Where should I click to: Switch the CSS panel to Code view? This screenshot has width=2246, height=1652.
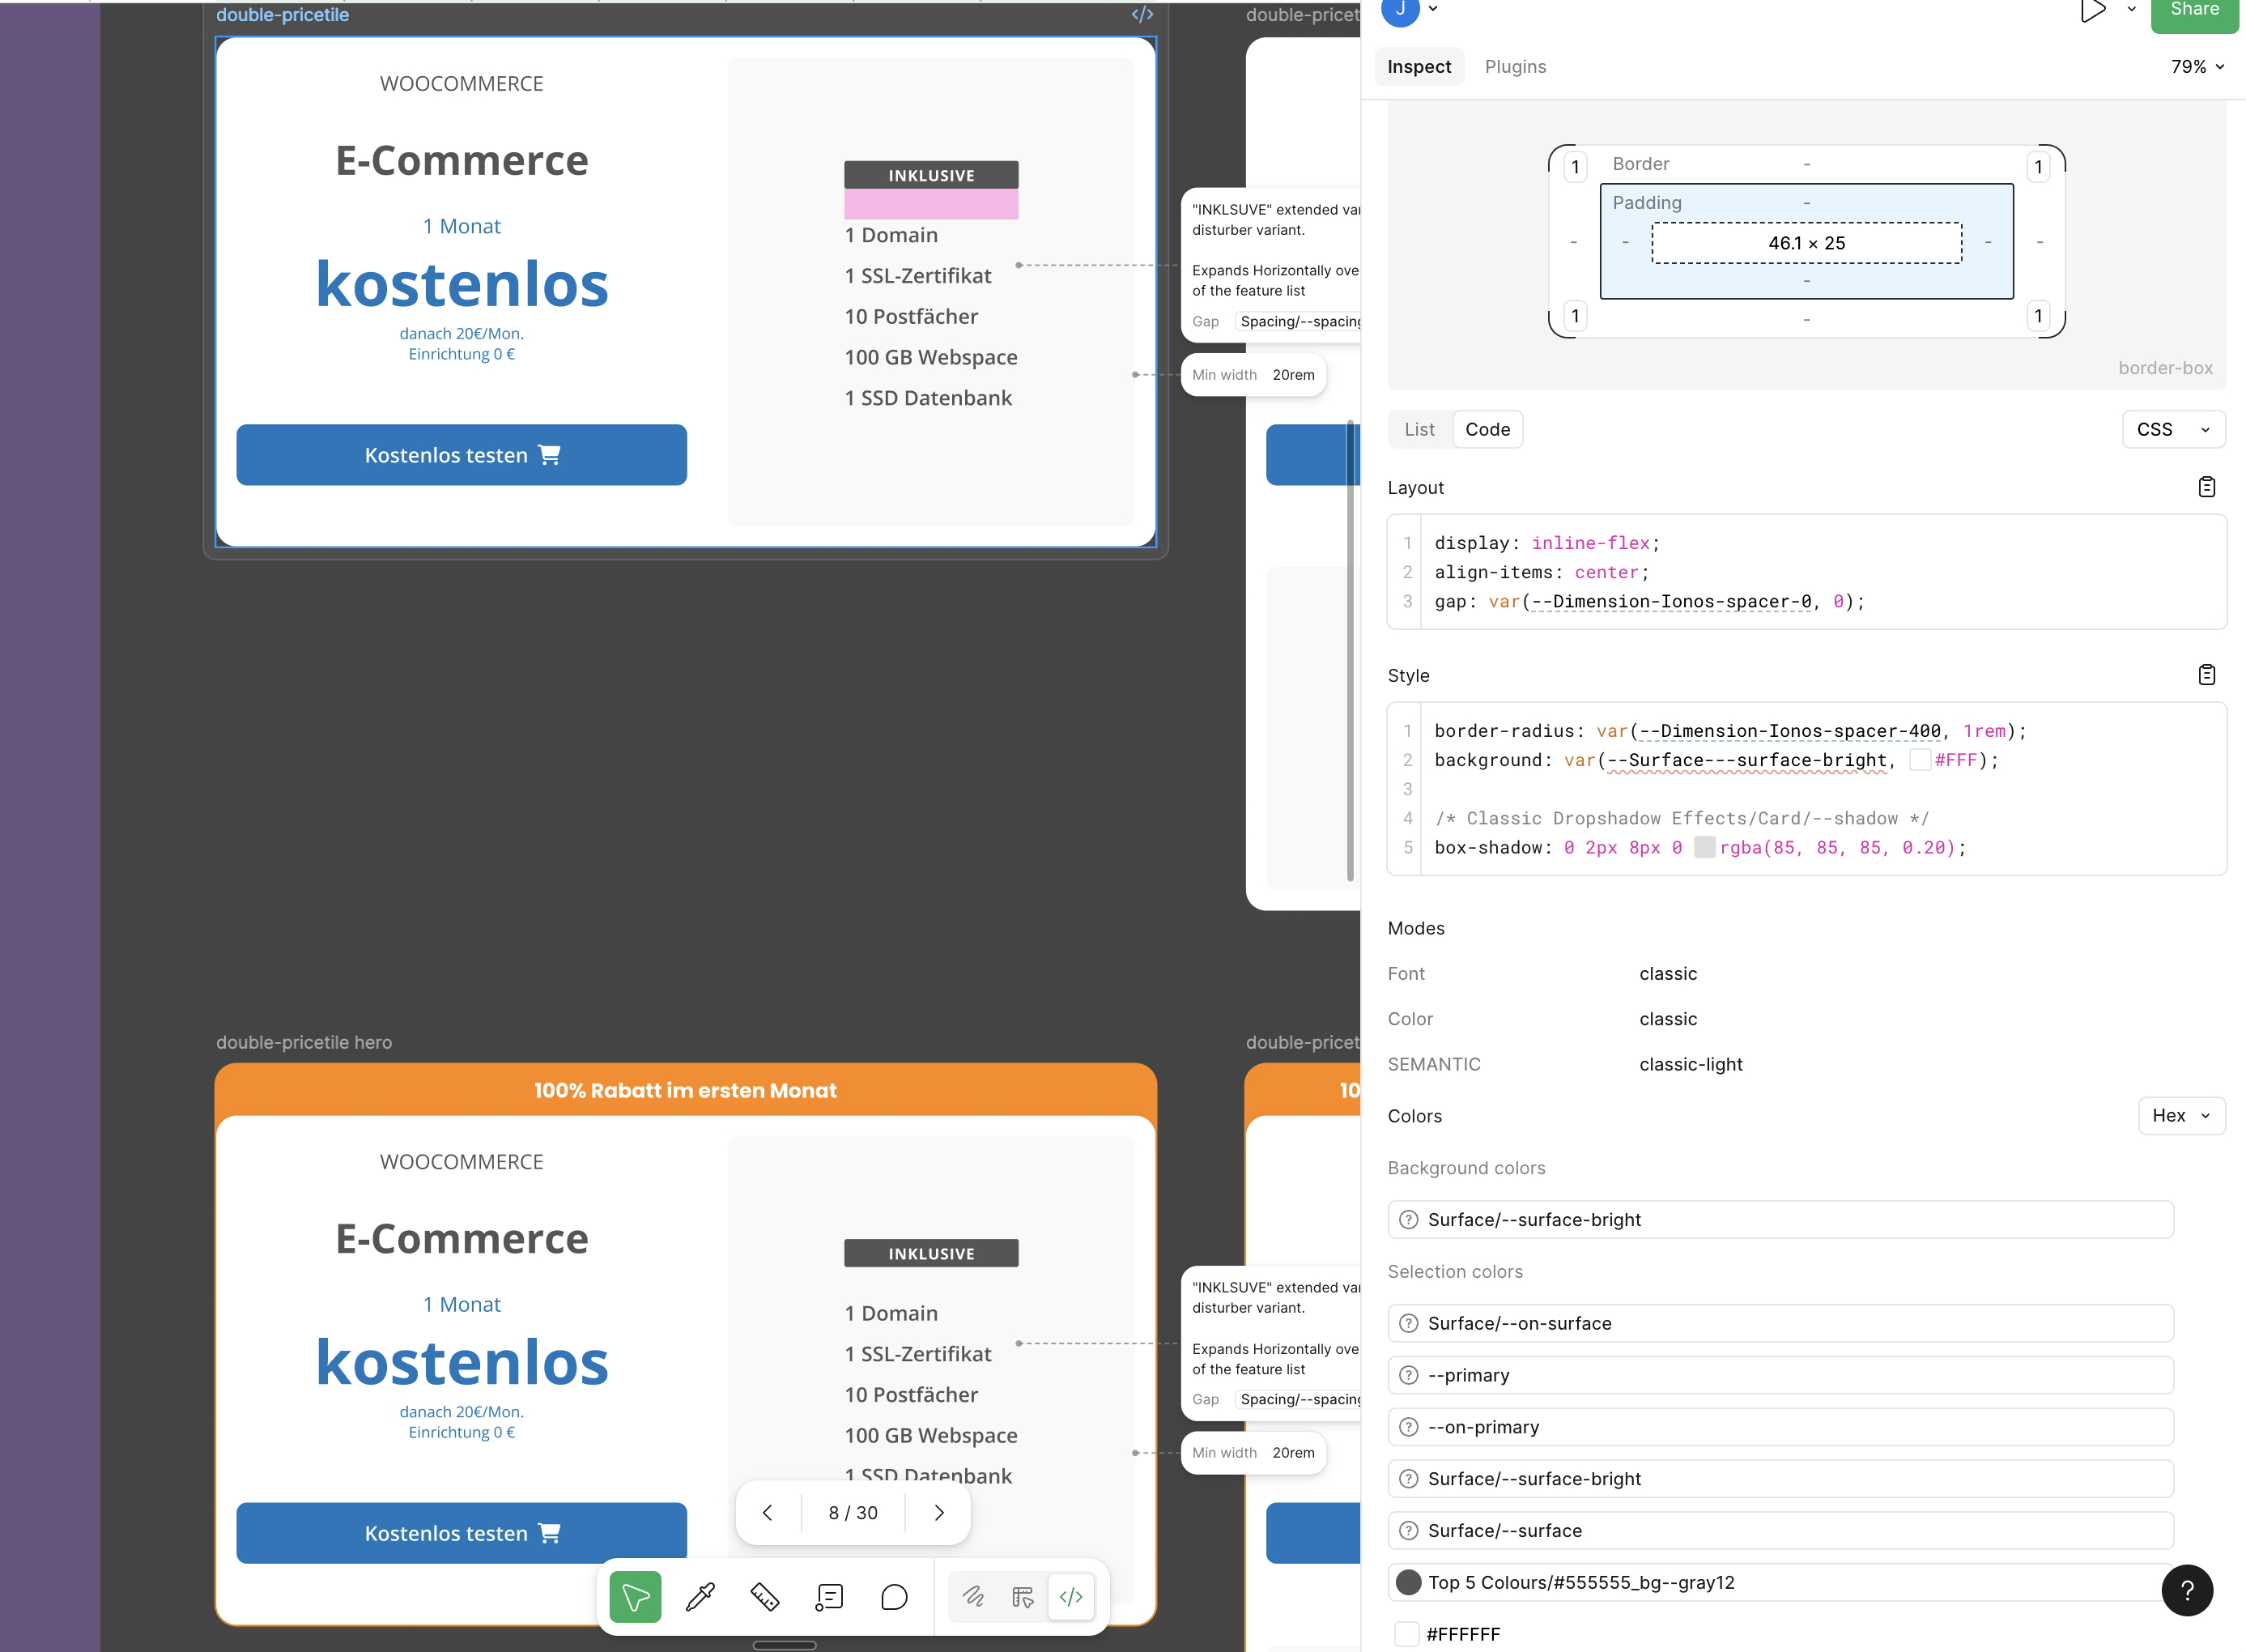(x=1487, y=429)
